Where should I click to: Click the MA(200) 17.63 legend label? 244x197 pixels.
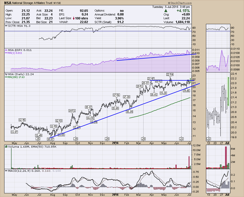tap(16, 77)
